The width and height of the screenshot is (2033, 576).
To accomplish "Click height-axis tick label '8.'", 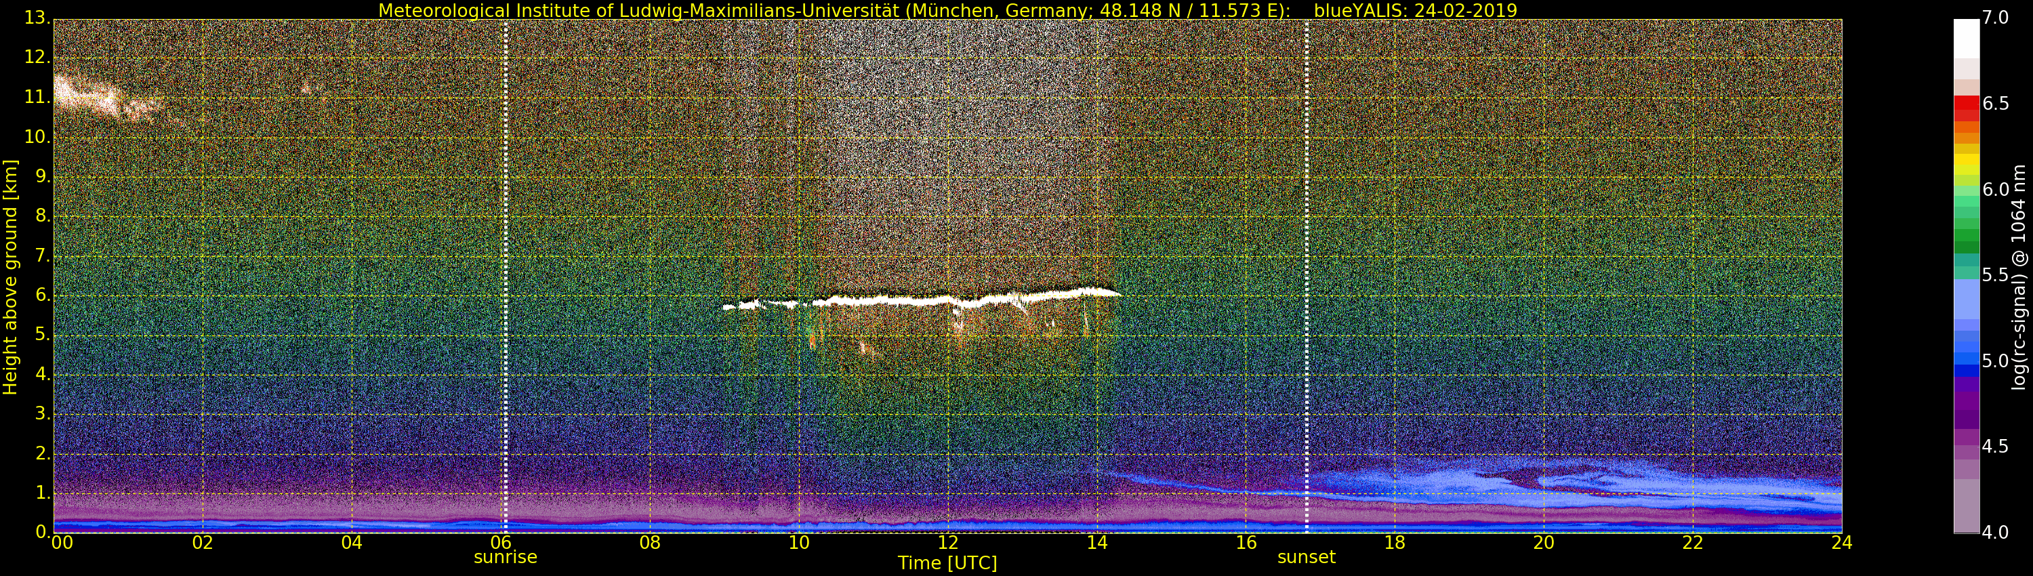I will tap(43, 215).
